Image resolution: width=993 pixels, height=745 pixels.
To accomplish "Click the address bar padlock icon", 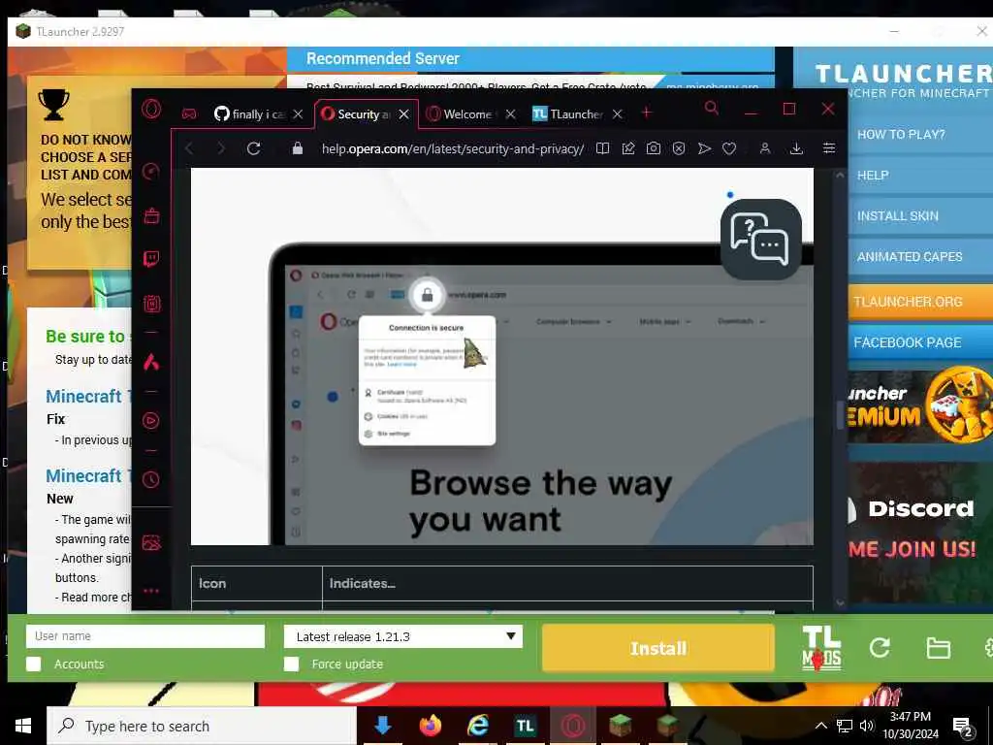I will click(x=297, y=148).
